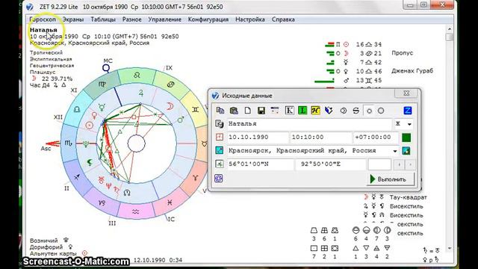Click the main window scrollbar down arrow

click(450, 249)
